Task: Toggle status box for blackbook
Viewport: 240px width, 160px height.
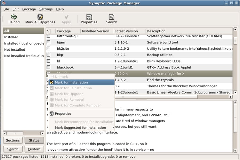Action: [48, 67]
